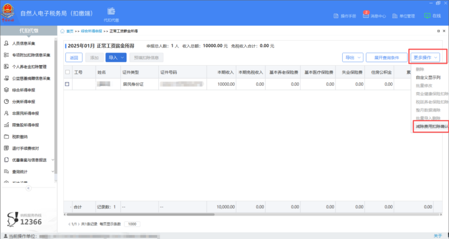Check the first employee row checkbox
449x239 pixels.
coord(67,84)
